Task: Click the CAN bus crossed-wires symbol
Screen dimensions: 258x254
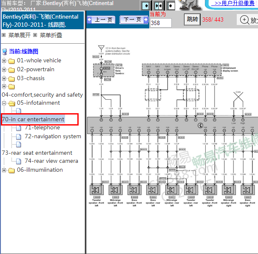Action: coord(238,96)
